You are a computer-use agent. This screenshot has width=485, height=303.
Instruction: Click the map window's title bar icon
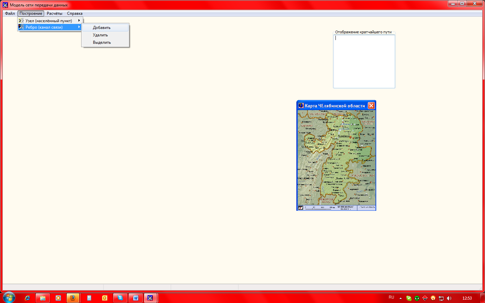tap(301, 105)
